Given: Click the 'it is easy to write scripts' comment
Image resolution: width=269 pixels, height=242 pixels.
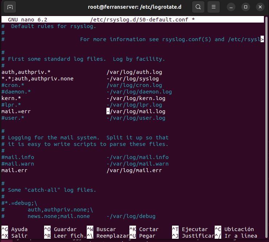Looking at the screenshot, I should pyautogui.click(x=85, y=144).
